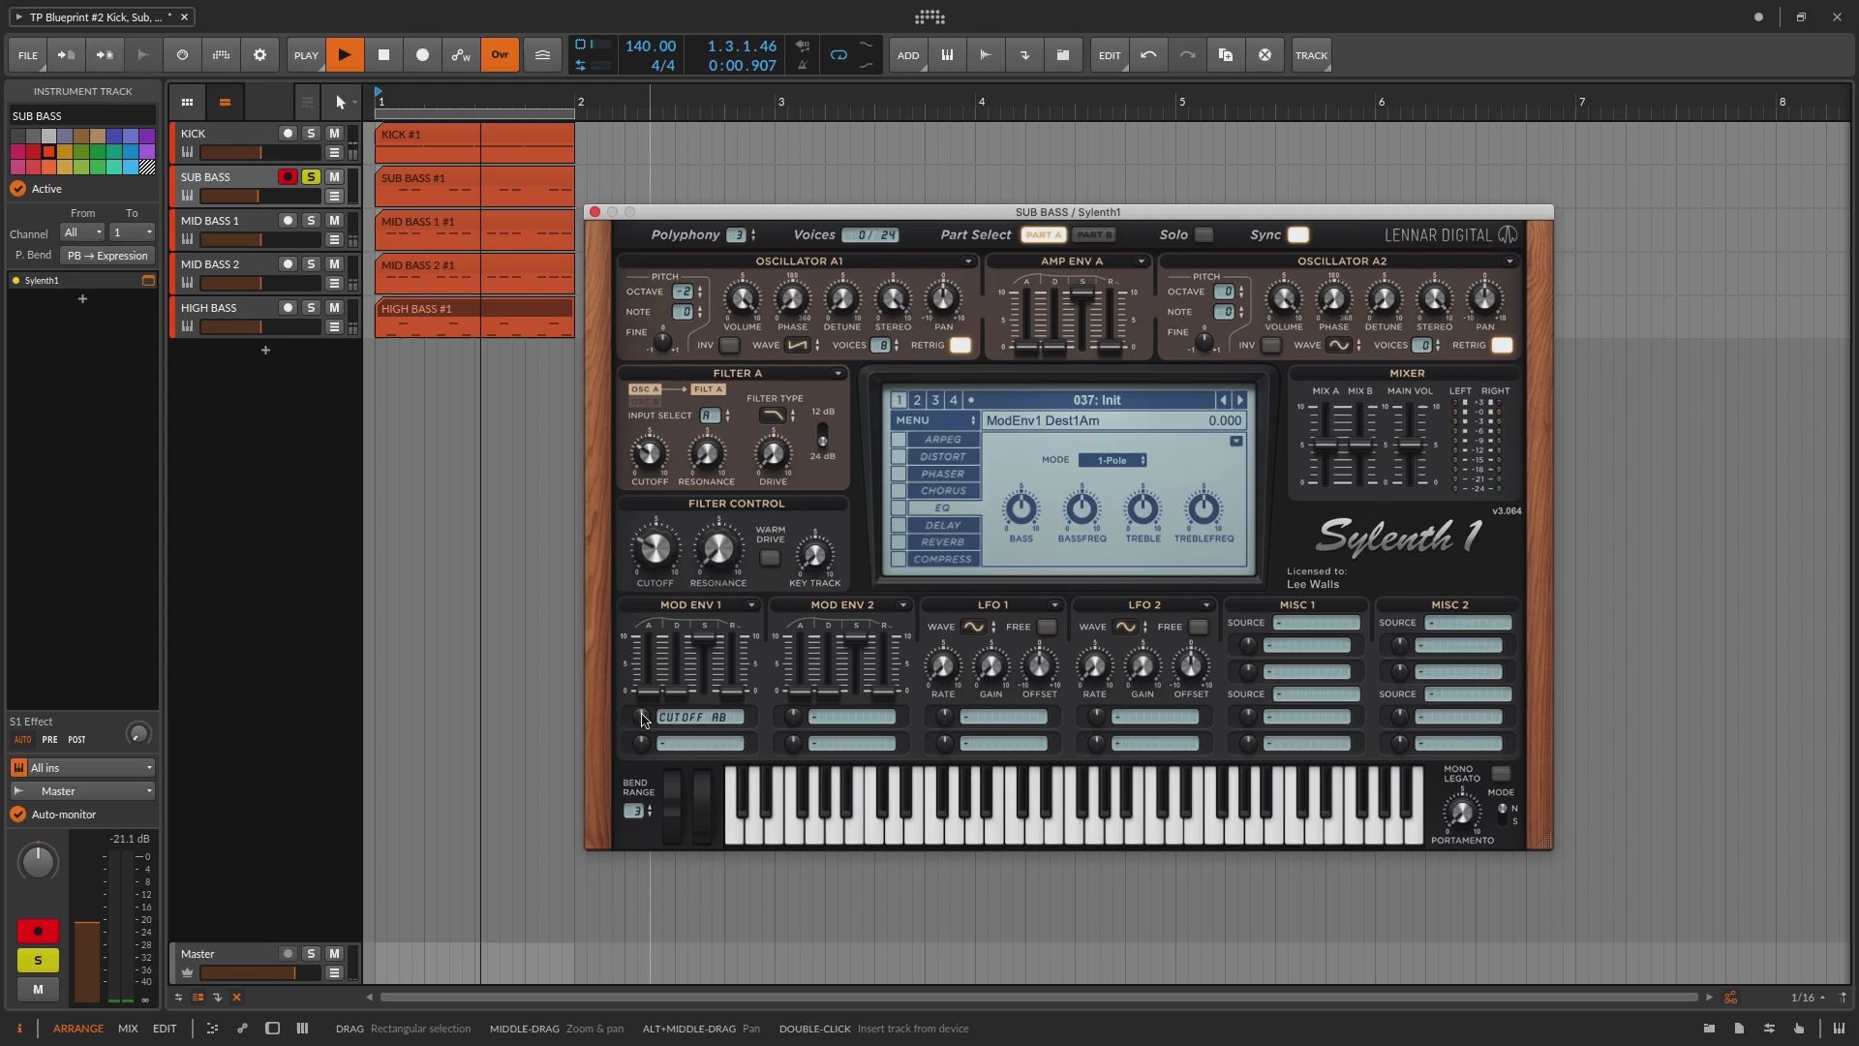
Task: Select the KICK #1 clip
Action: [474, 143]
